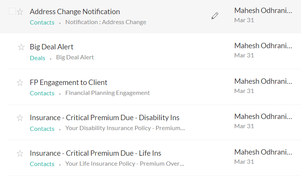Screen dimensions: 301x176
Task: Click Contacts tag under Address Change Notification
Action: point(42,22)
